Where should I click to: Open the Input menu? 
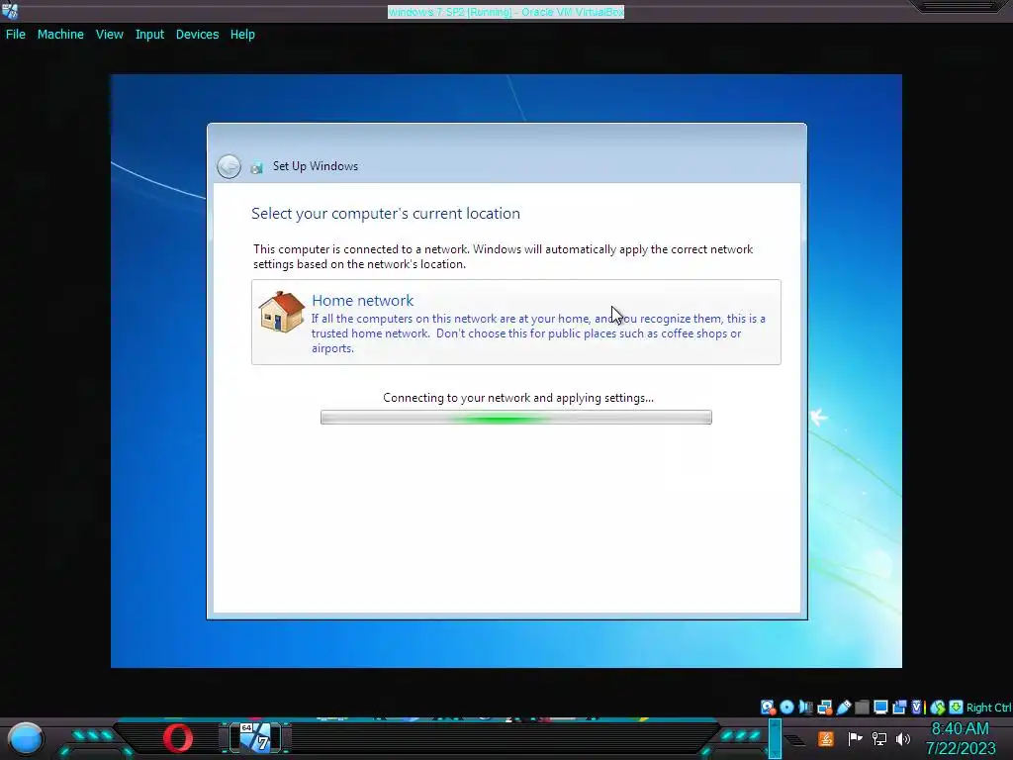[x=149, y=35]
